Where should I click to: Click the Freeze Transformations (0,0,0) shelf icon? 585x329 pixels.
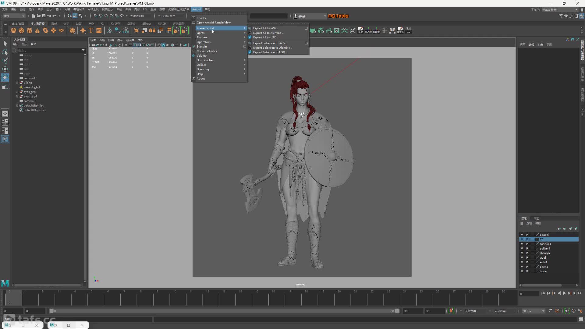coord(126,30)
